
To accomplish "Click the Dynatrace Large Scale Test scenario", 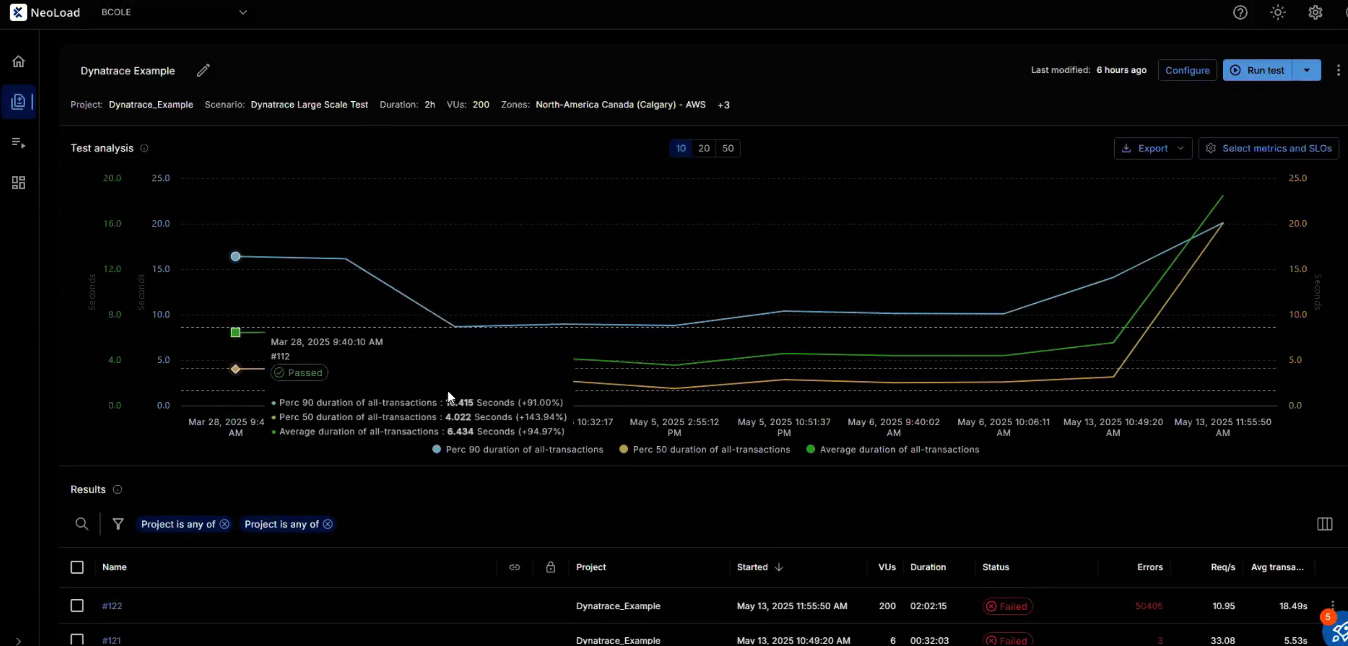I will tap(309, 104).
